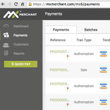
Task: Click browser back arrow
Action: 3,4
